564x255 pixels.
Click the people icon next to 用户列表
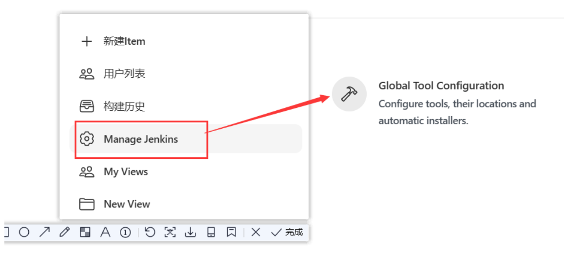[x=87, y=74]
